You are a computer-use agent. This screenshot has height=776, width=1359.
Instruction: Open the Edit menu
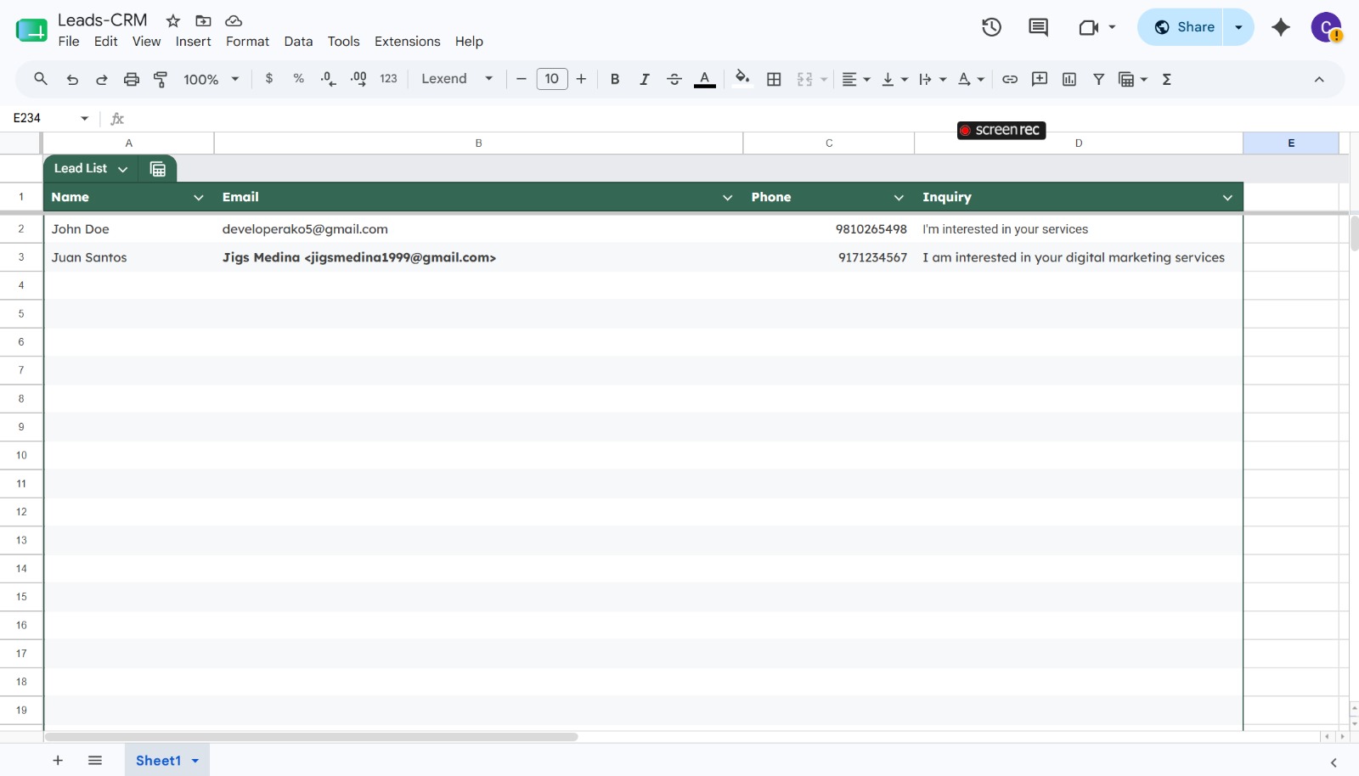[106, 42]
